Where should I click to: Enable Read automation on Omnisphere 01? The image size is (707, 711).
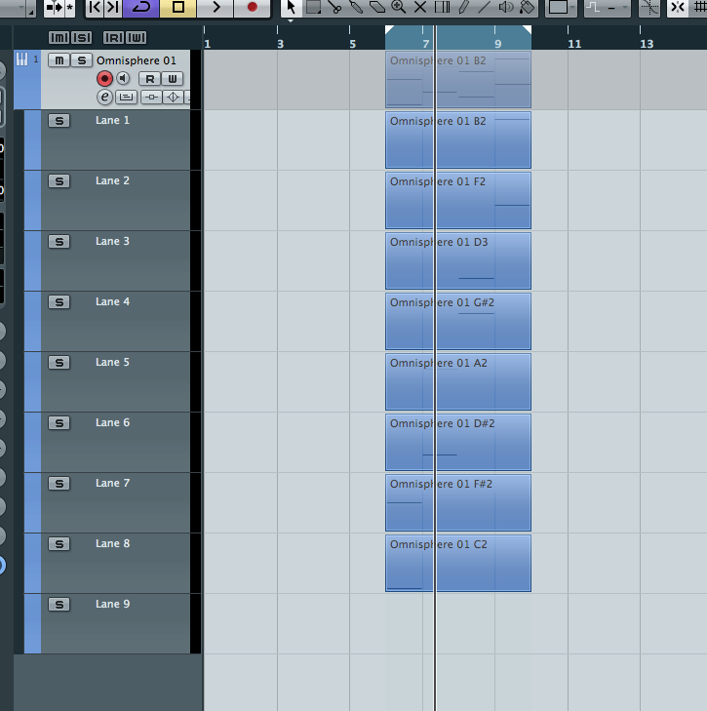pos(150,78)
